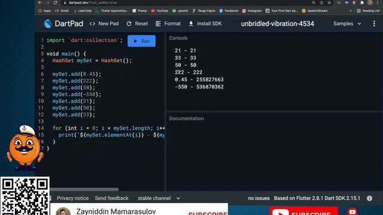Click console output line 33 - 33
The image size is (383, 215).
click(186, 58)
